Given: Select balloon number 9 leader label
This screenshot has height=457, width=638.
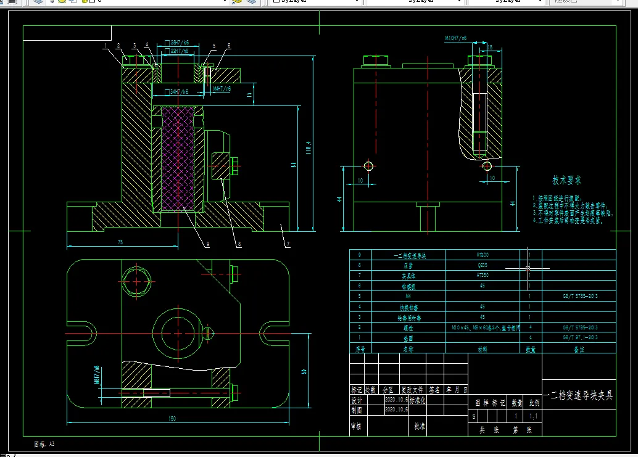Looking at the screenshot, I should [x=208, y=244].
